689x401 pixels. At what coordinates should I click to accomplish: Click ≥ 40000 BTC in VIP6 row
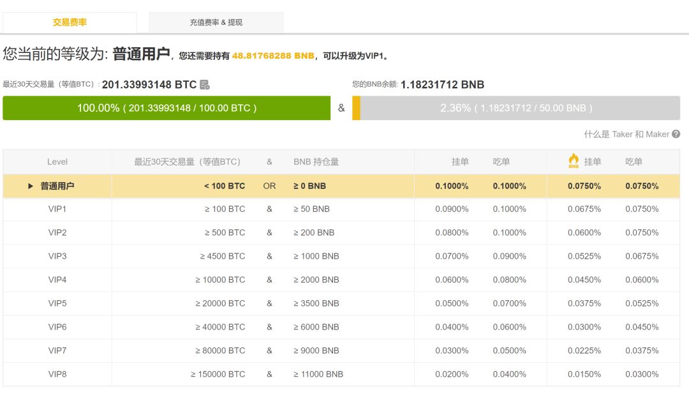220,327
